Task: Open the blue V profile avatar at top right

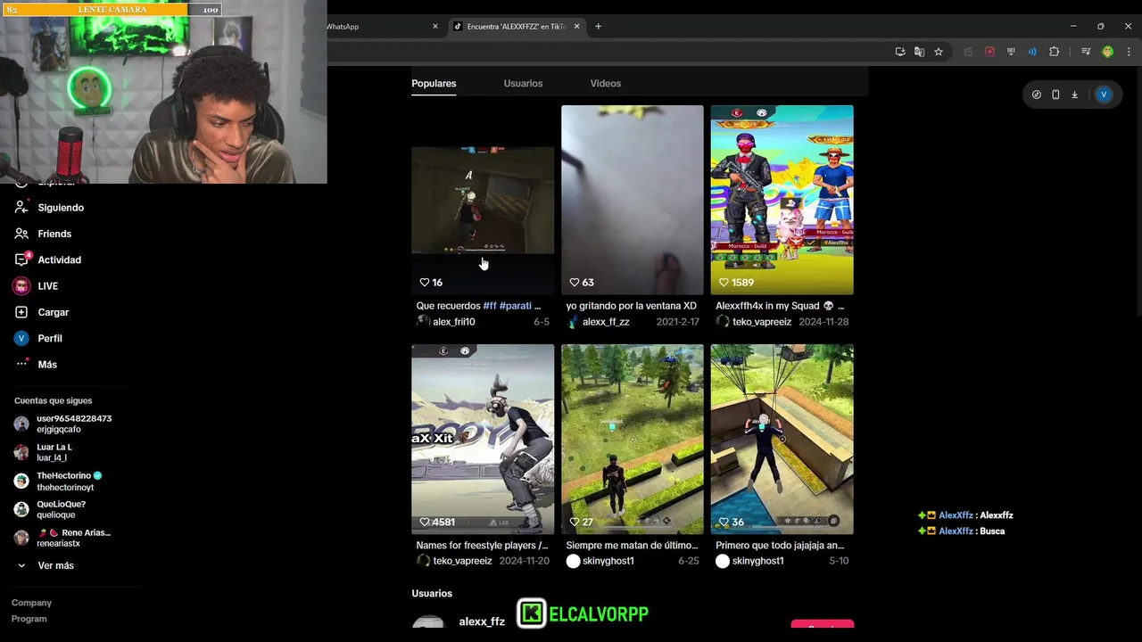Action: point(1104,95)
